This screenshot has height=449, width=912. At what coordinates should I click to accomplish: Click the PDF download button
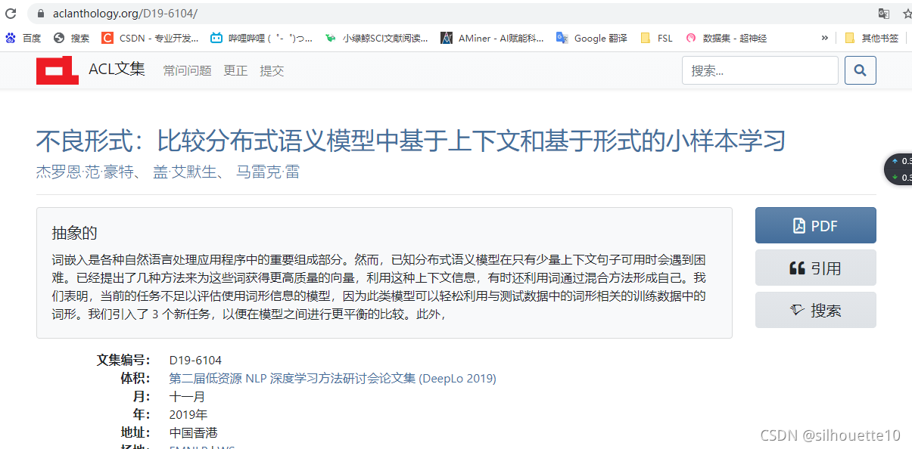click(x=815, y=224)
